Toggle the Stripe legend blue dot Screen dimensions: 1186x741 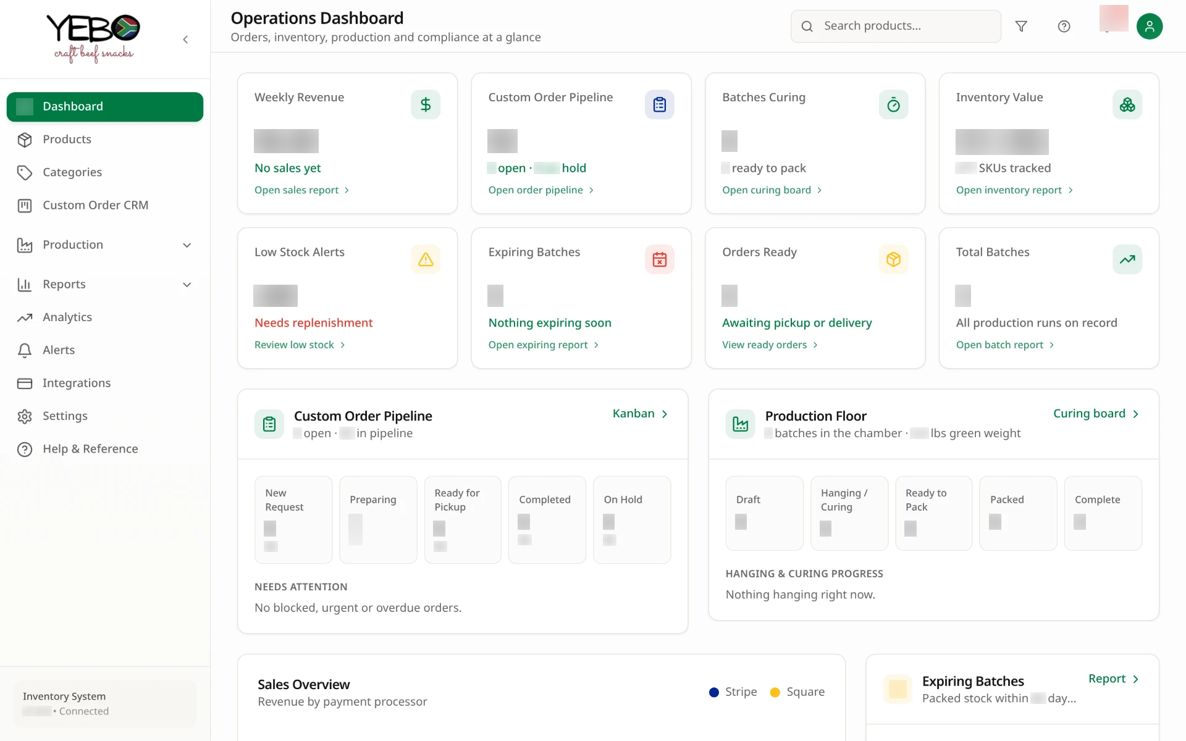[714, 692]
